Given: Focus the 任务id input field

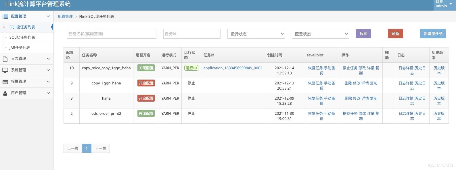Looking at the screenshot, I should pos(192,34).
